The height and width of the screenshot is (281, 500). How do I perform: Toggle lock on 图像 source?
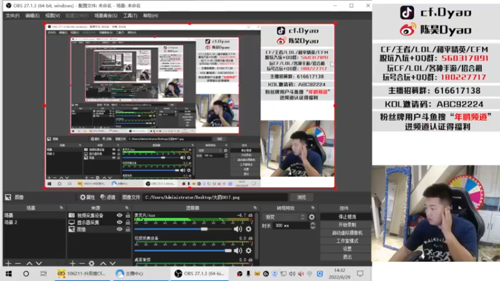click(127, 229)
